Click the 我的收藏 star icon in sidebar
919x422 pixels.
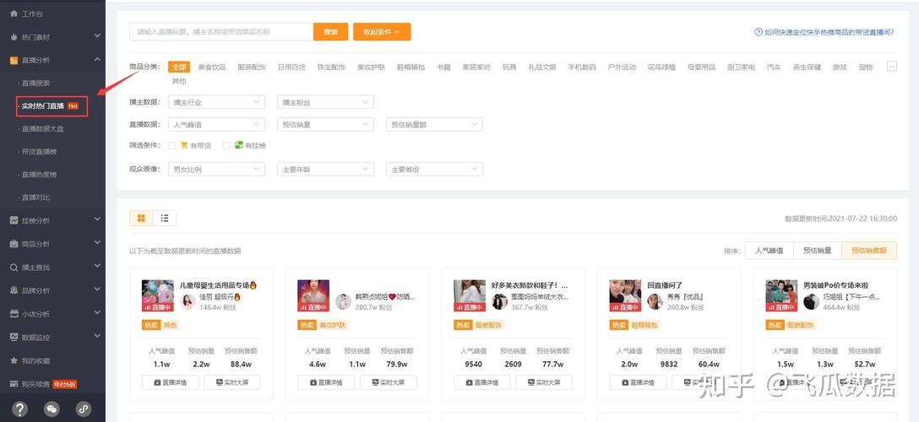(x=14, y=360)
